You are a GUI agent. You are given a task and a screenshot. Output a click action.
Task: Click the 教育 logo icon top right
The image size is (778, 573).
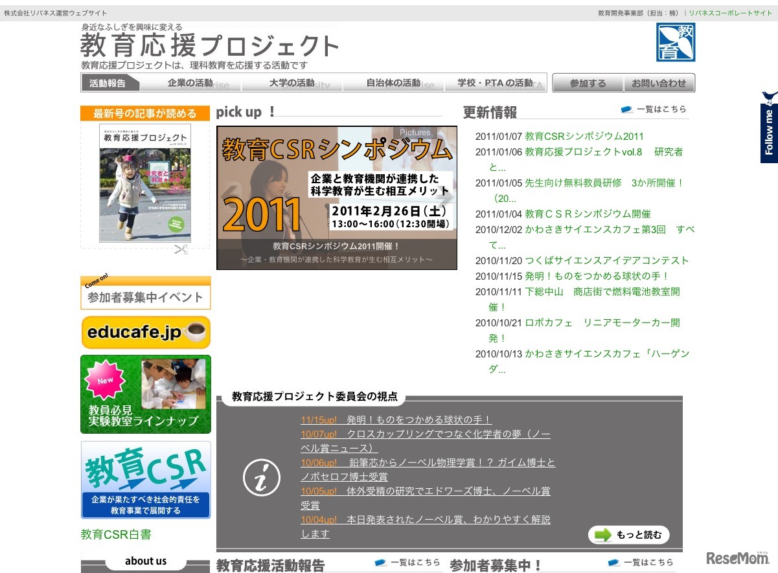[x=676, y=43]
